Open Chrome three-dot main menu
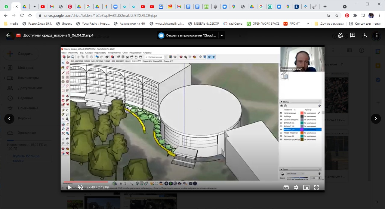 coord(379,15)
